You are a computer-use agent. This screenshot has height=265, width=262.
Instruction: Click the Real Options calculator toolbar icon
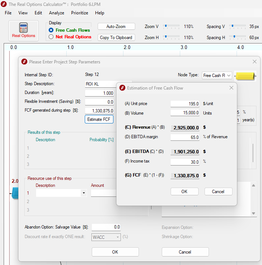[24, 30]
